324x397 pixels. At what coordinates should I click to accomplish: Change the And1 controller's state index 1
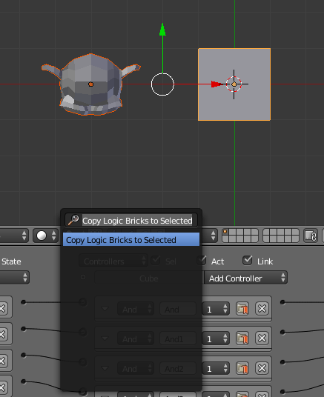click(x=216, y=338)
